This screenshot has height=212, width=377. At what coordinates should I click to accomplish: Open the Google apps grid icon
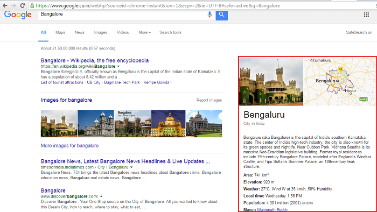point(366,15)
